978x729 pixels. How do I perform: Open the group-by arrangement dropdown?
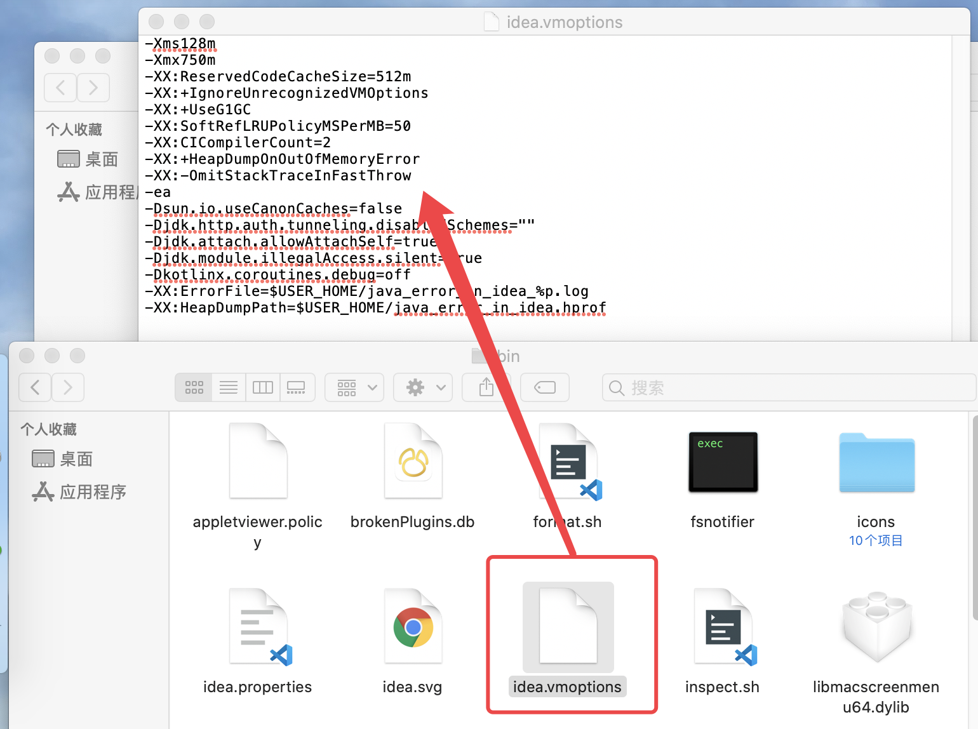[354, 387]
